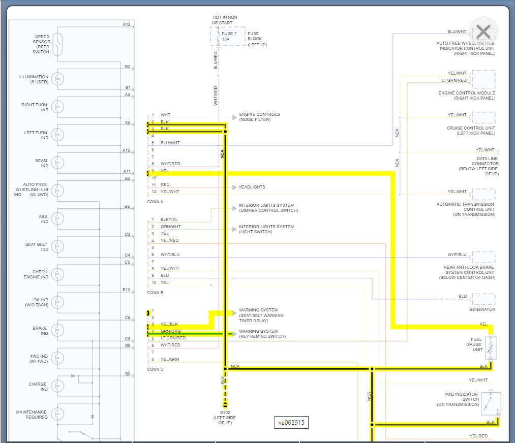
Task: Select CONN A pin 11 RED wire
Action: coord(165,184)
